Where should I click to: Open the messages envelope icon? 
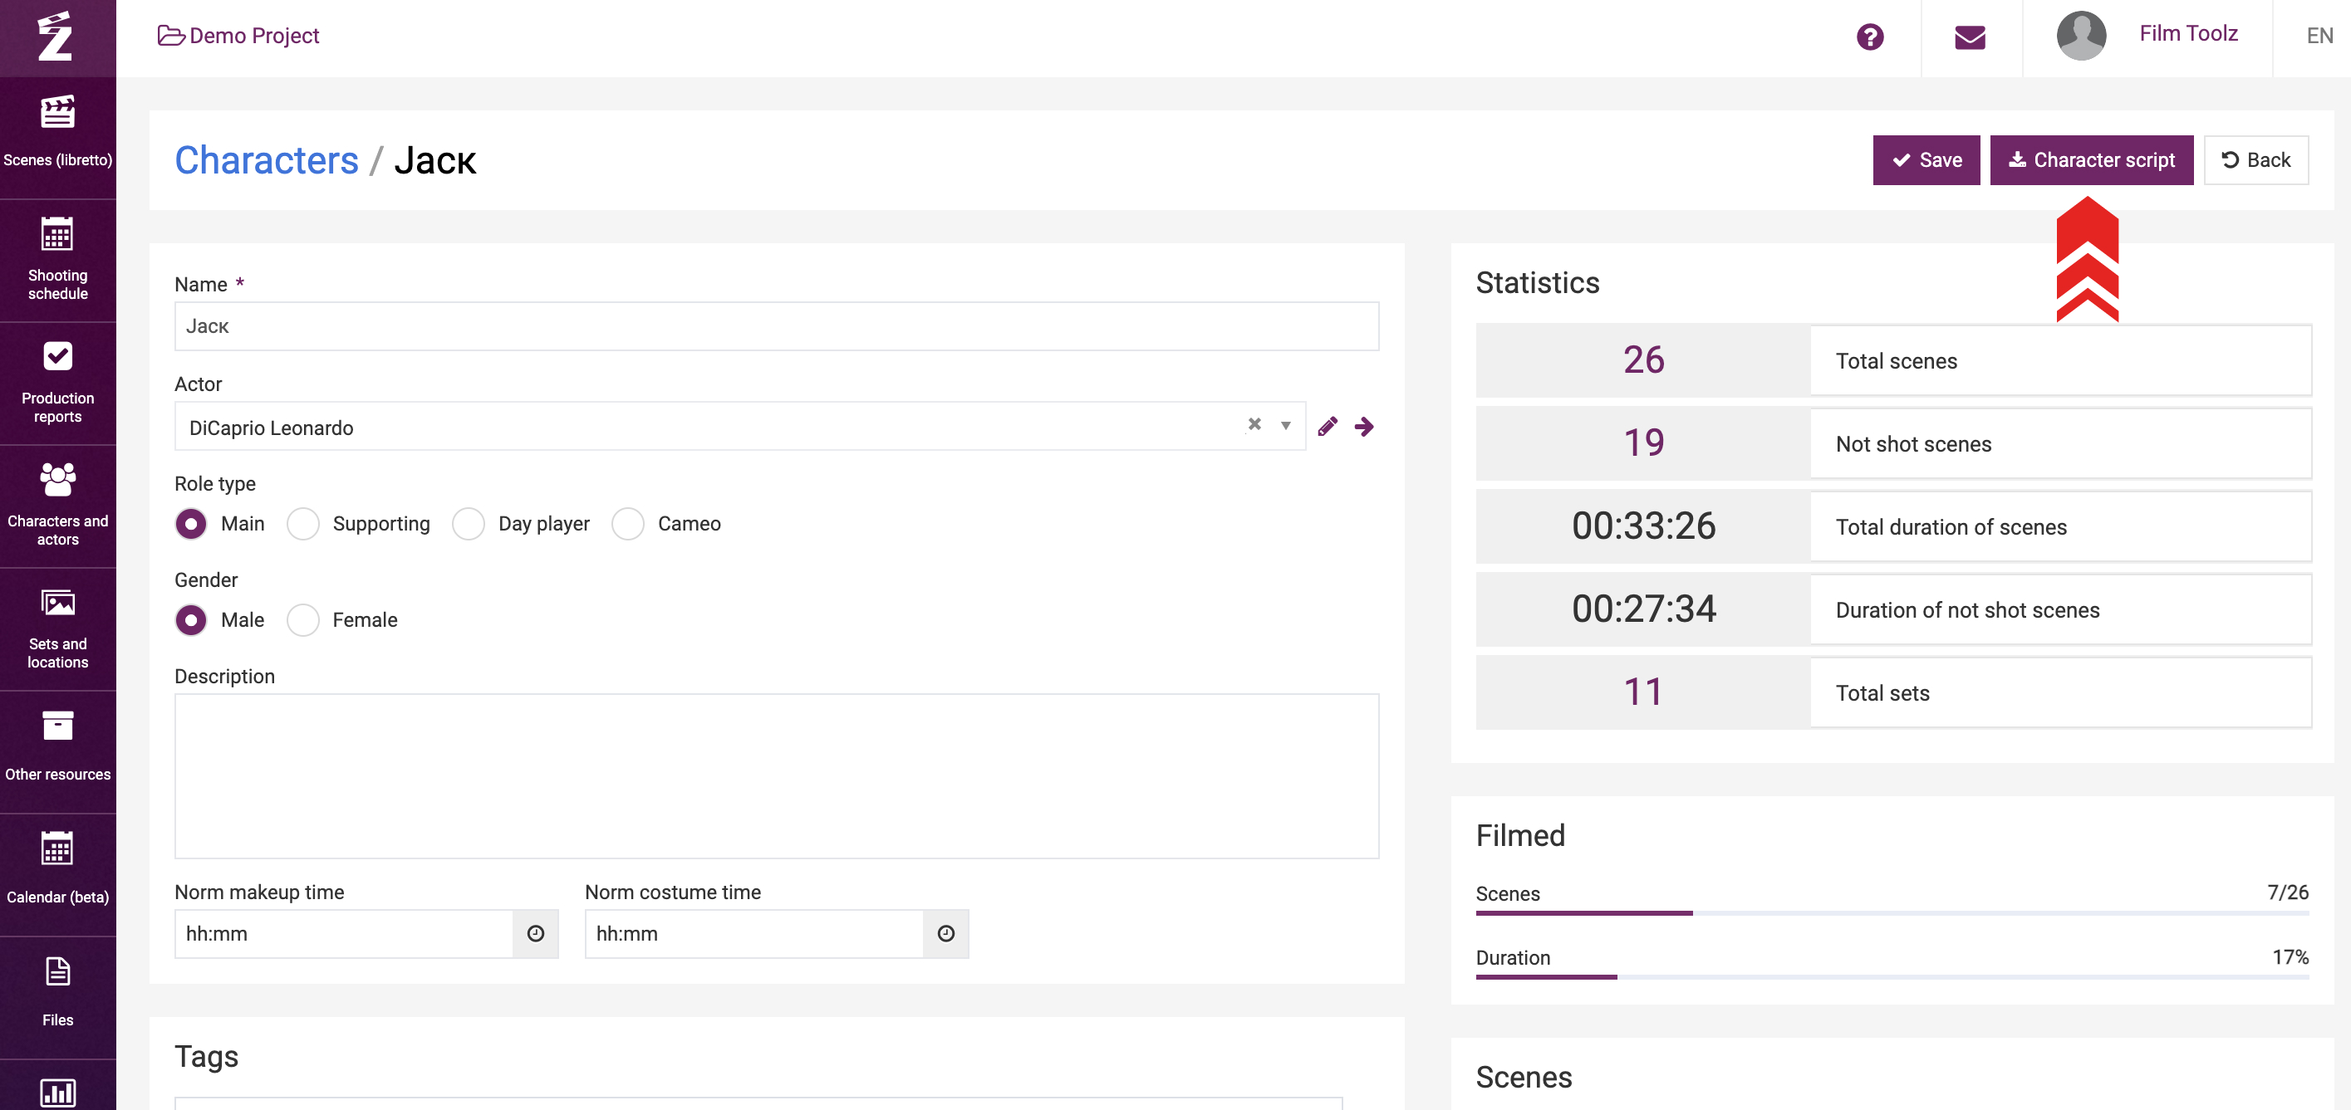click(x=1970, y=37)
